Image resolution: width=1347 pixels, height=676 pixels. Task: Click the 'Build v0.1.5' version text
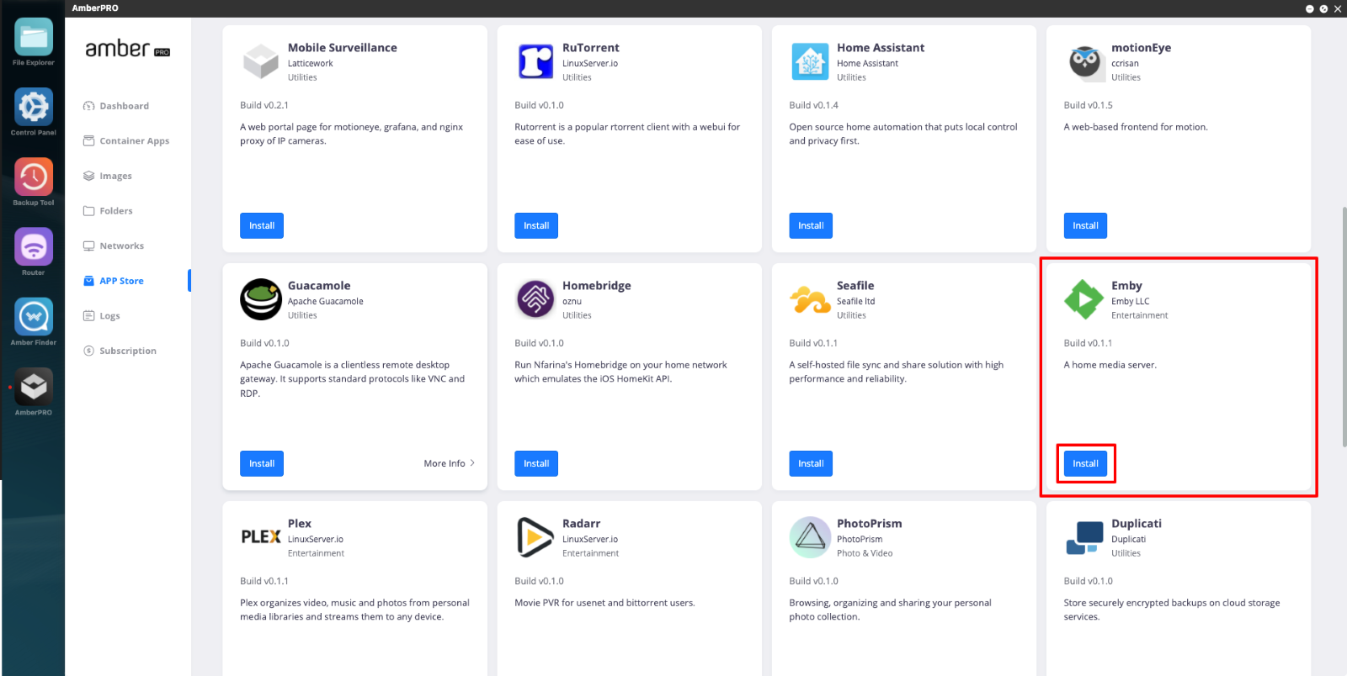[1088, 105]
